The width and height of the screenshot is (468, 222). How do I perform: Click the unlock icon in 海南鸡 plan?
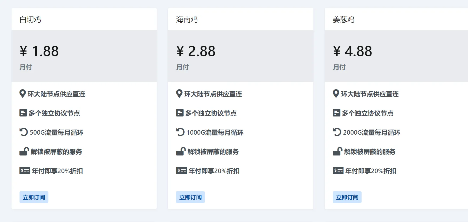tap(181, 151)
